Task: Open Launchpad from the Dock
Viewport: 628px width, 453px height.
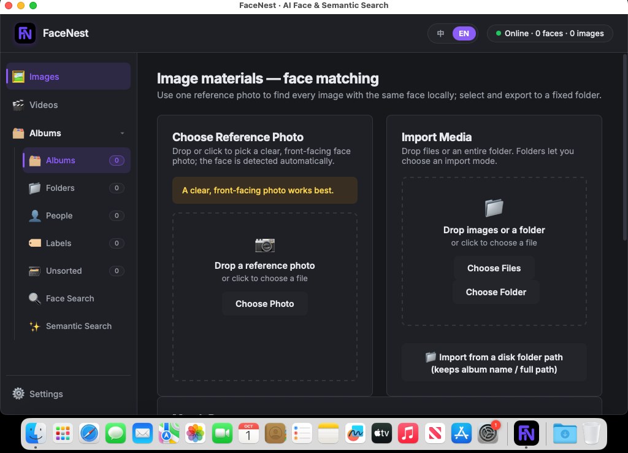Action: 63,433
